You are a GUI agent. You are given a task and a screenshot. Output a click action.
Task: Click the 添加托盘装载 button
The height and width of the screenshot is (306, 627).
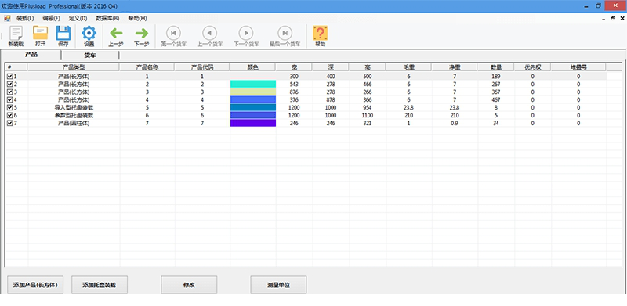100,285
